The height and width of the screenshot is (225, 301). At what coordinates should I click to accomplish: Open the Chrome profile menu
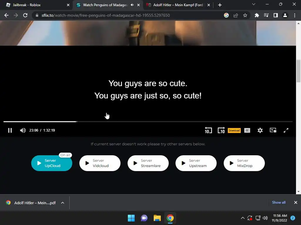[285, 15]
